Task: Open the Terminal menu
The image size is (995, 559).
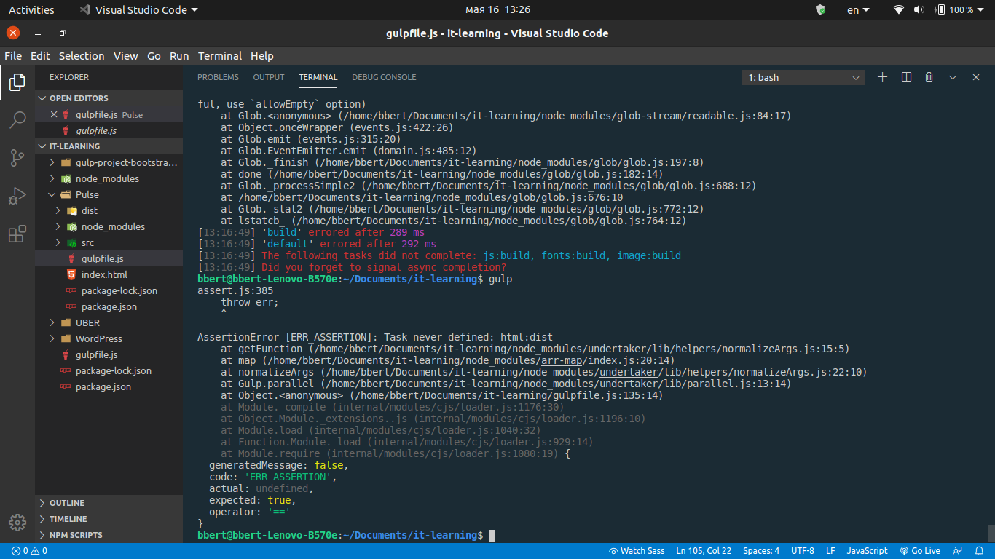Action: pyautogui.click(x=220, y=56)
